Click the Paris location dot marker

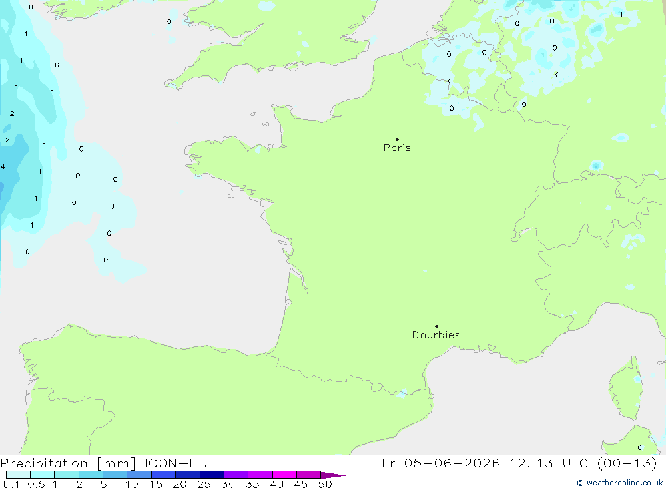(x=397, y=139)
